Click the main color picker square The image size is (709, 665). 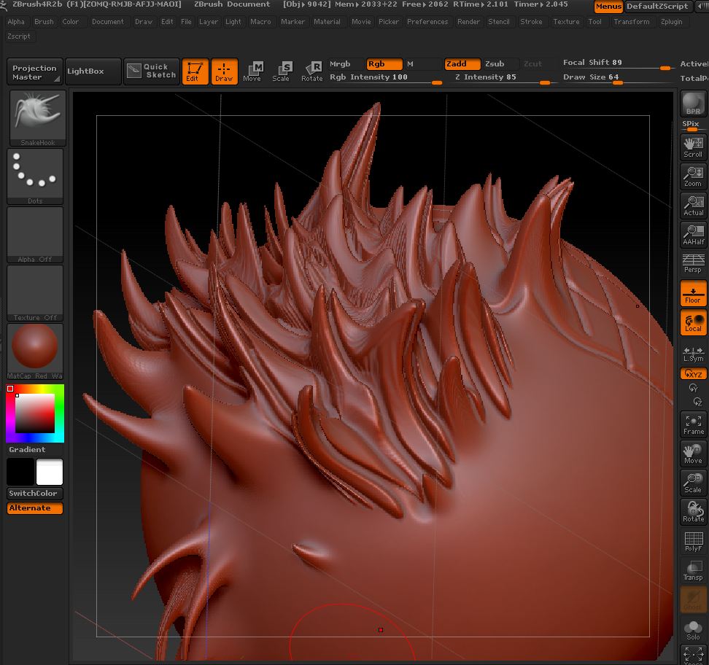point(35,413)
